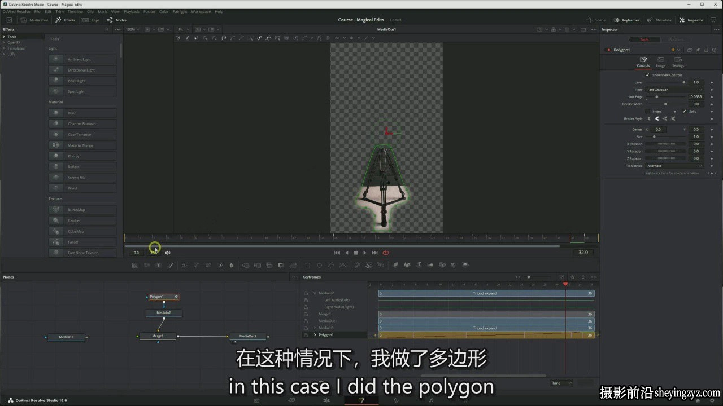Jump to the last frame
The image size is (723, 406).
374,253
